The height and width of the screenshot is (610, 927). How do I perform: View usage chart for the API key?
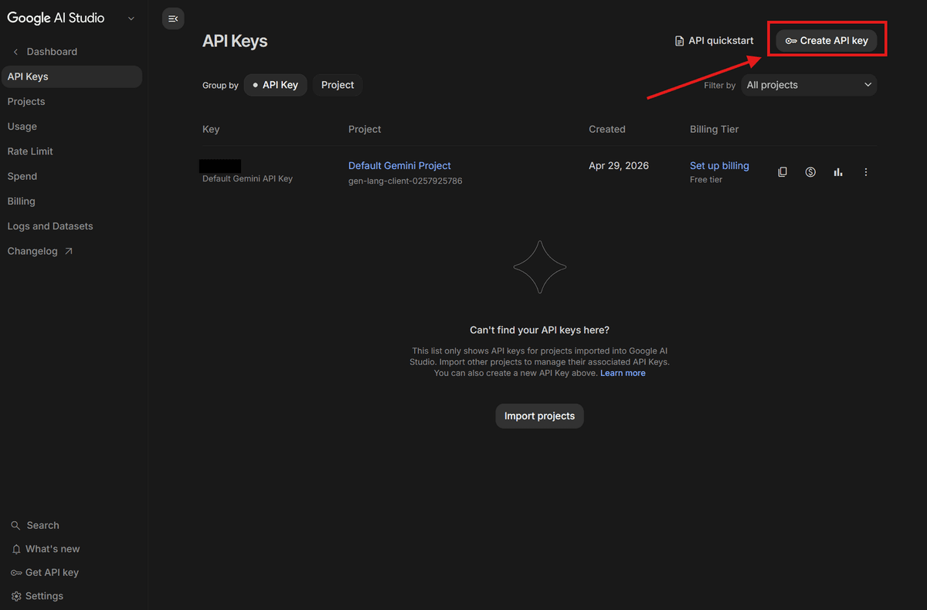click(837, 171)
